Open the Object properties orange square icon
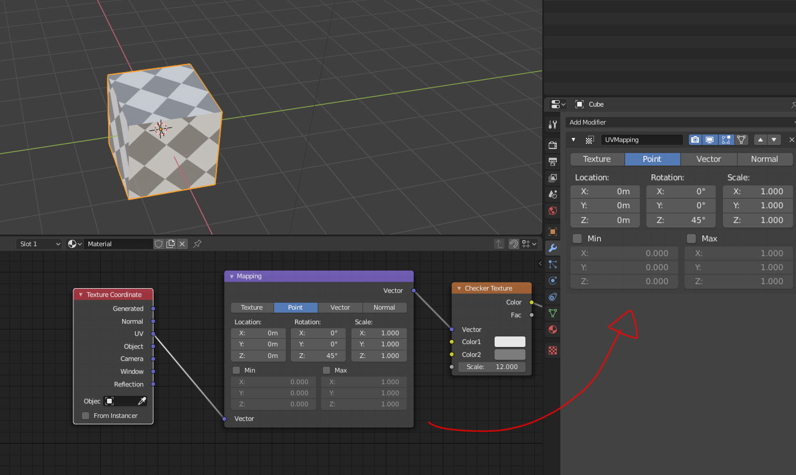Image resolution: width=796 pixels, height=475 pixels. click(553, 231)
